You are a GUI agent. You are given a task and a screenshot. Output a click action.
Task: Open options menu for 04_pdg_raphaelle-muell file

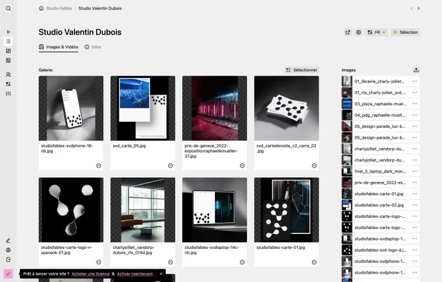[414, 115]
